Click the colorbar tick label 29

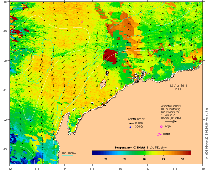click(x=163, y=159)
